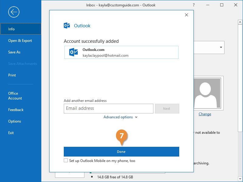Select Print from the backstage menu
Image resolution: width=243 pixels, height=182 pixels.
(x=12, y=75)
